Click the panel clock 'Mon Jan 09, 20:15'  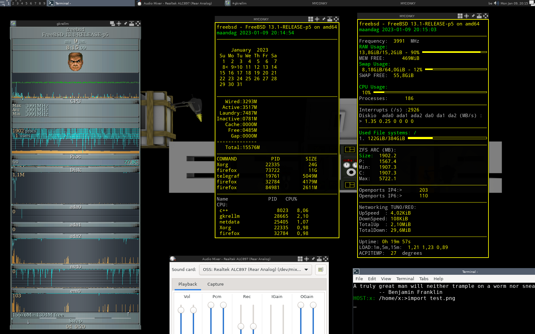point(514,3)
